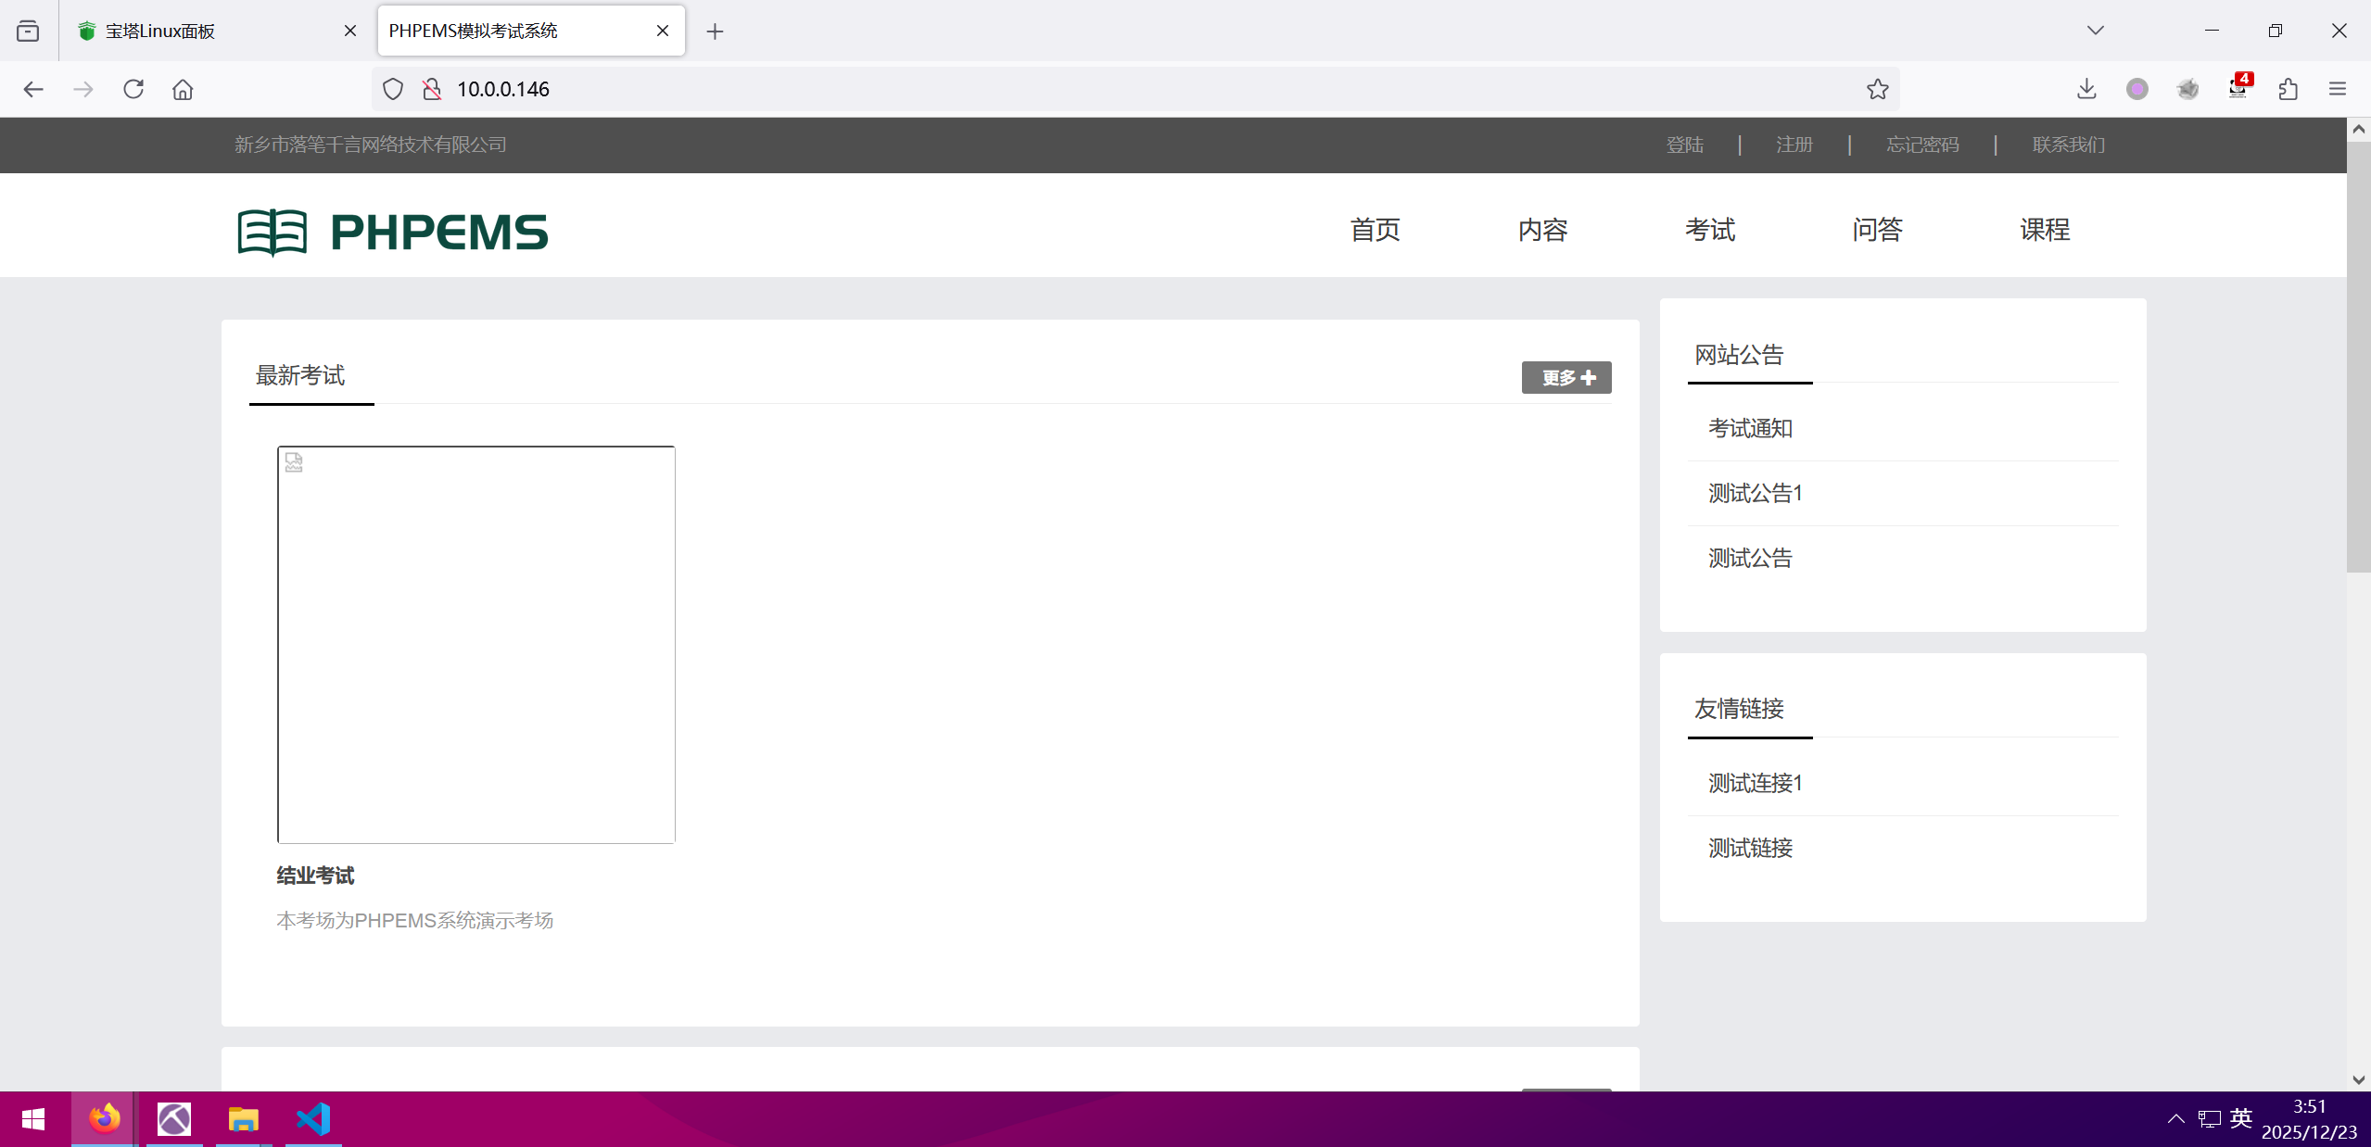Click the page scrollbar up arrow
Screen dimensions: 2371x1147
point(2359,130)
